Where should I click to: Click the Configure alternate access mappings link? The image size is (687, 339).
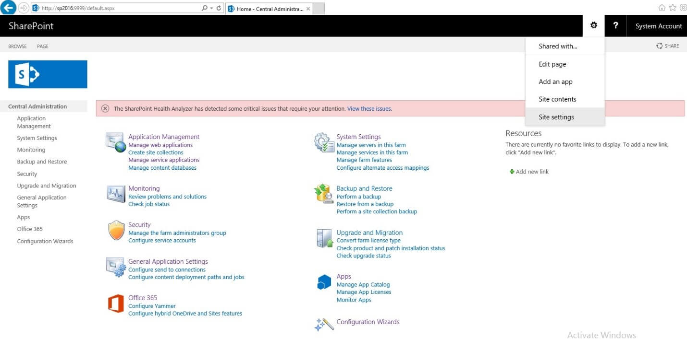pos(383,168)
